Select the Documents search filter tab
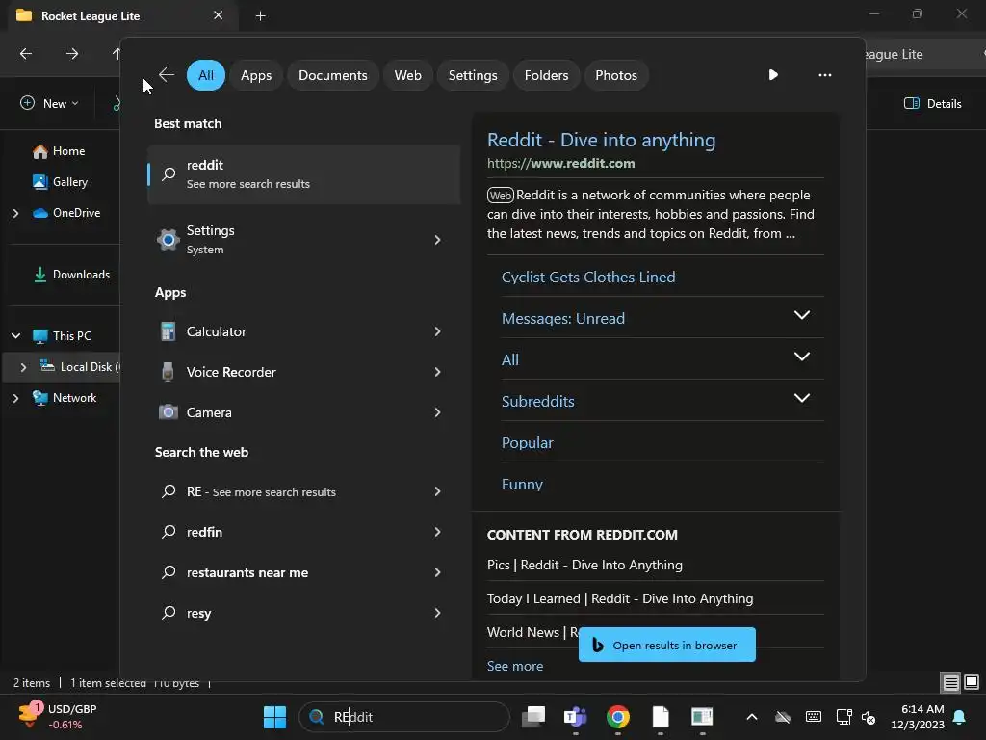This screenshot has width=986, height=740. (x=332, y=75)
